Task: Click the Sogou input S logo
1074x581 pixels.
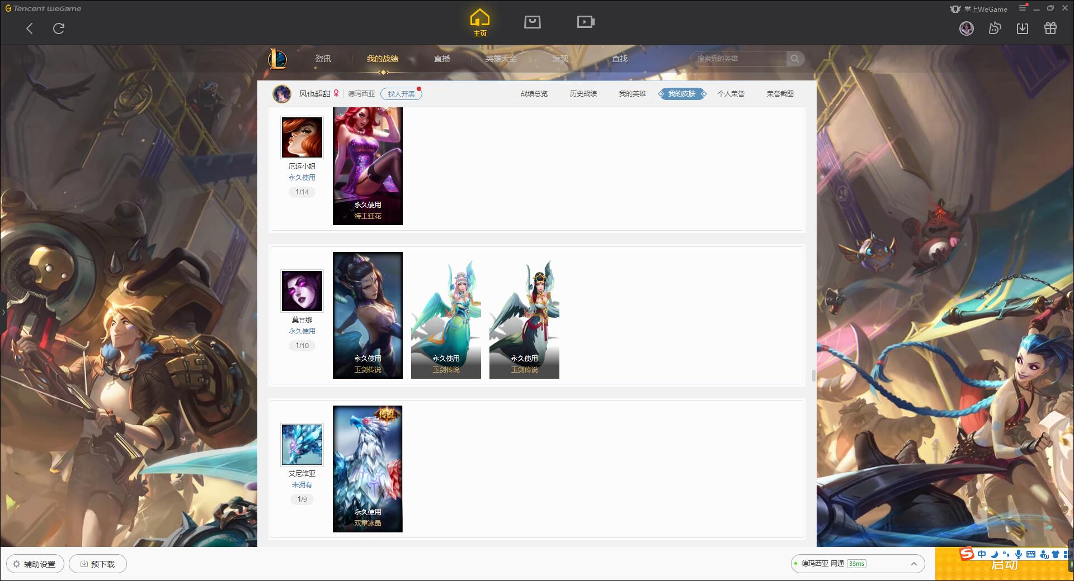Action: (x=967, y=554)
